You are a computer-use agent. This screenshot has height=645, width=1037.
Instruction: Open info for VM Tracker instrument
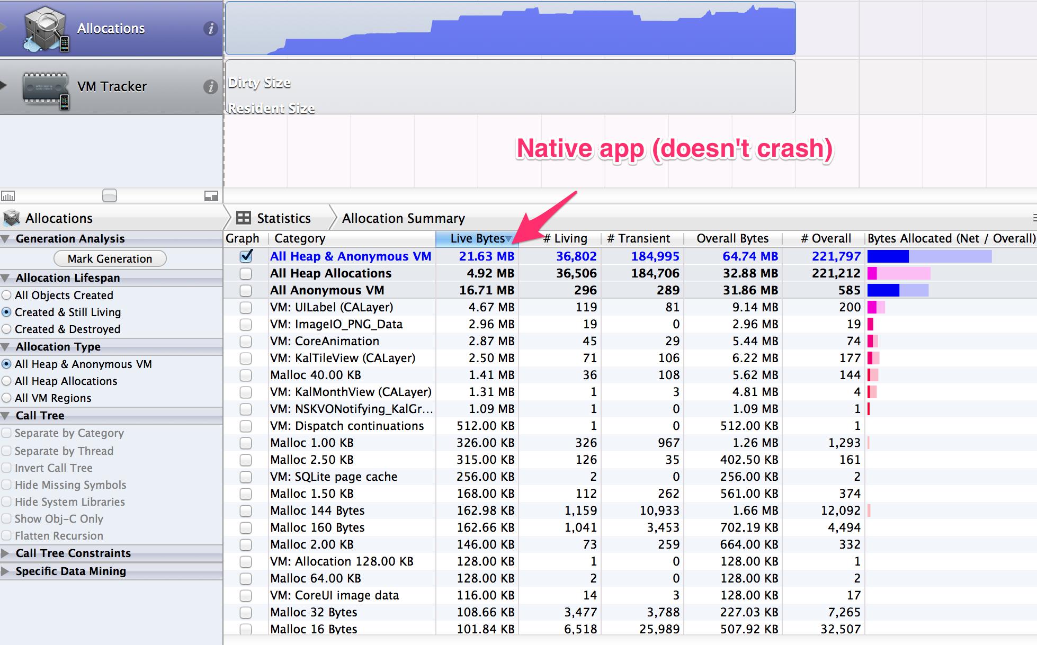coord(210,87)
